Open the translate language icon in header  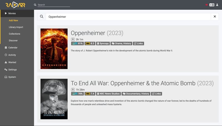tap(212, 5)
